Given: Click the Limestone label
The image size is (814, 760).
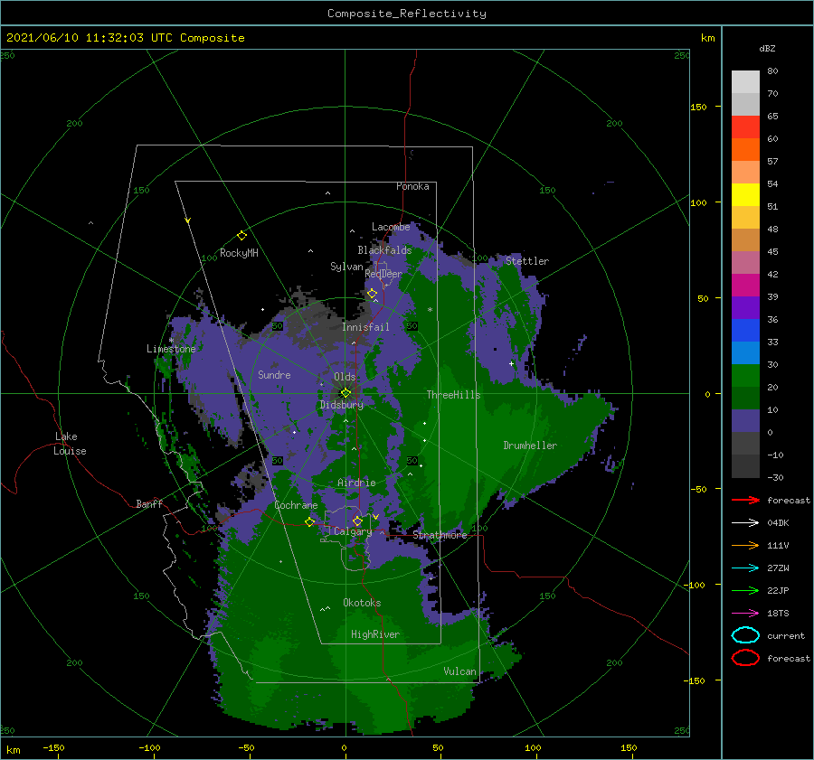Looking at the screenshot, I should point(171,349).
